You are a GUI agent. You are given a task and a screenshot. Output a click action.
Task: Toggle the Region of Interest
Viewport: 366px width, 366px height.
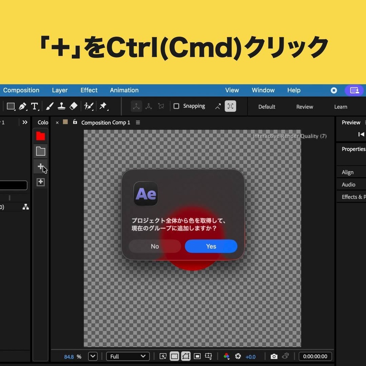coord(197,356)
